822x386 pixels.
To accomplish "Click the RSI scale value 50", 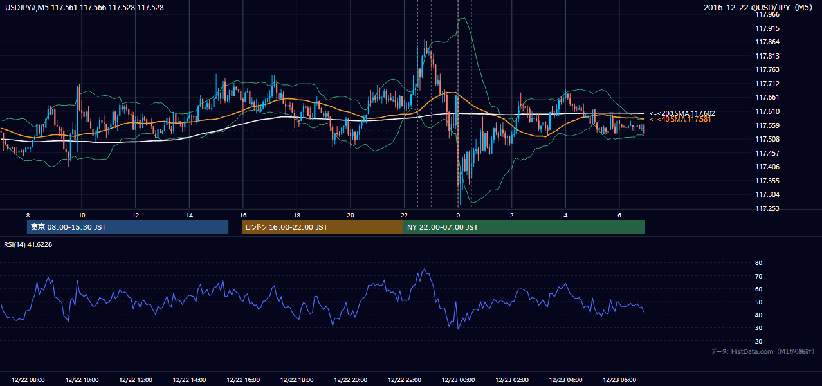I will [x=758, y=302].
